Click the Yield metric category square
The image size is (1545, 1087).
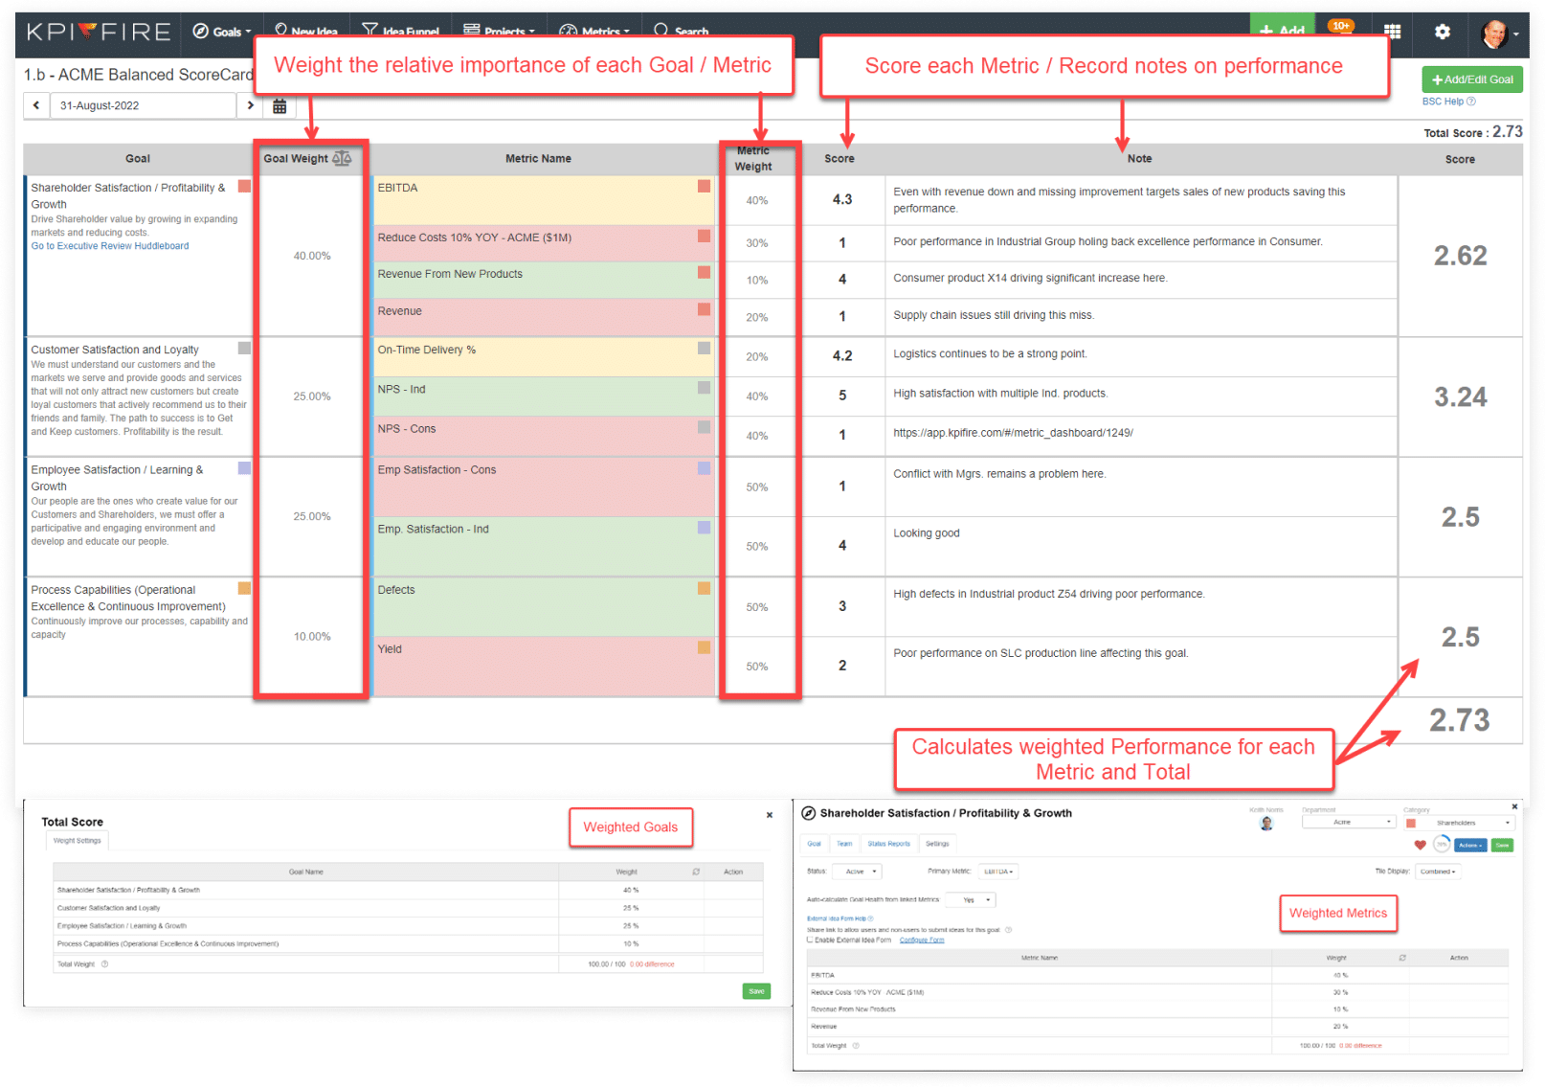pos(704,647)
